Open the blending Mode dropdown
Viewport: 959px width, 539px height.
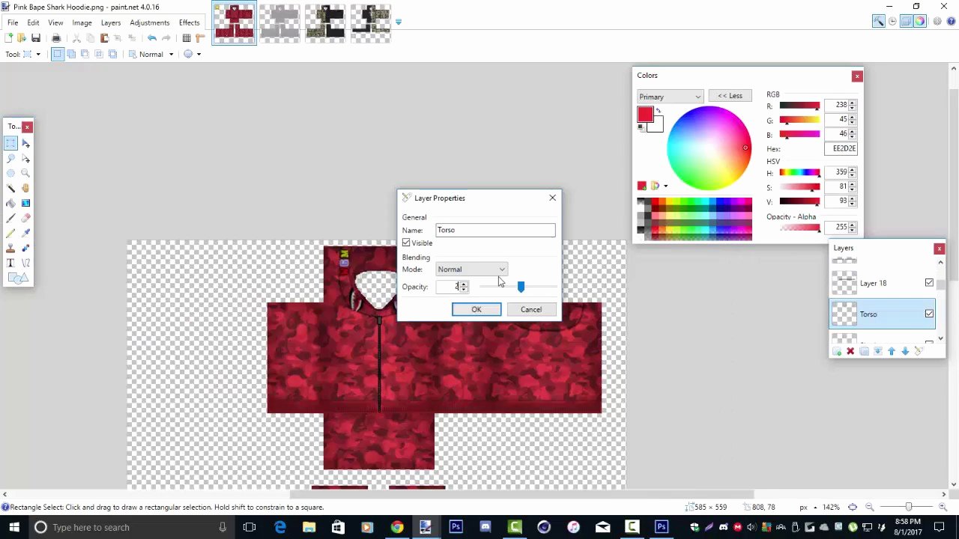(x=472, y=269)
